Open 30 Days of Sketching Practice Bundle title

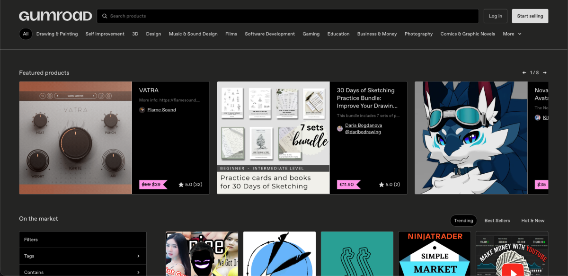(x=367, y=98)
